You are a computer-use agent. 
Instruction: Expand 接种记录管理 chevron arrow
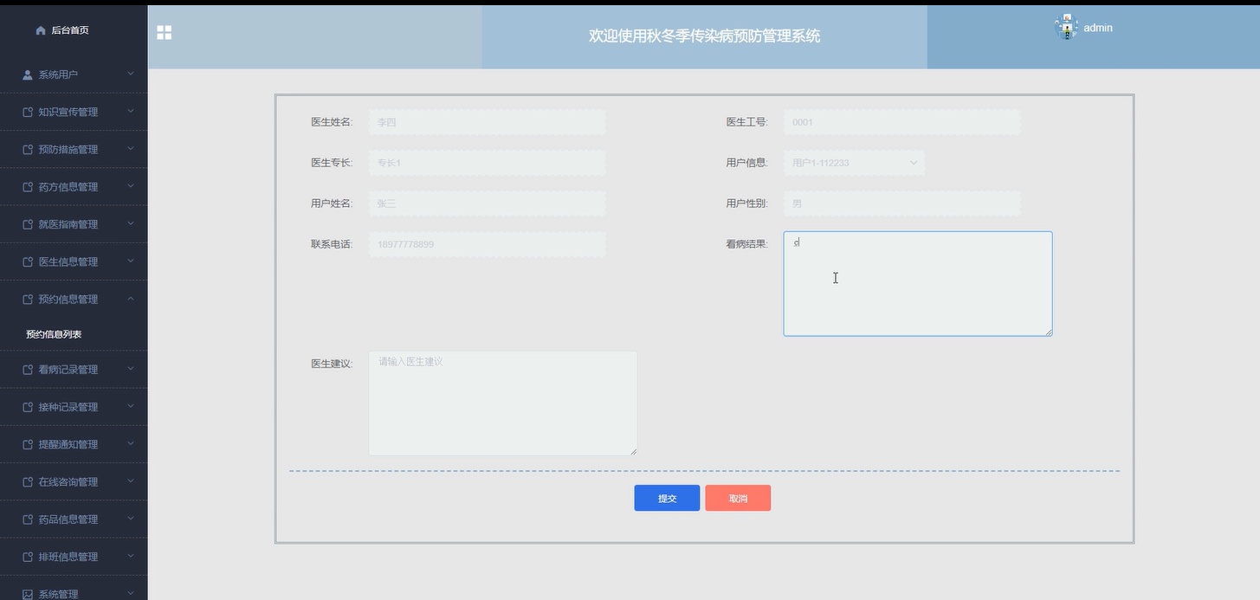point(131,406)
